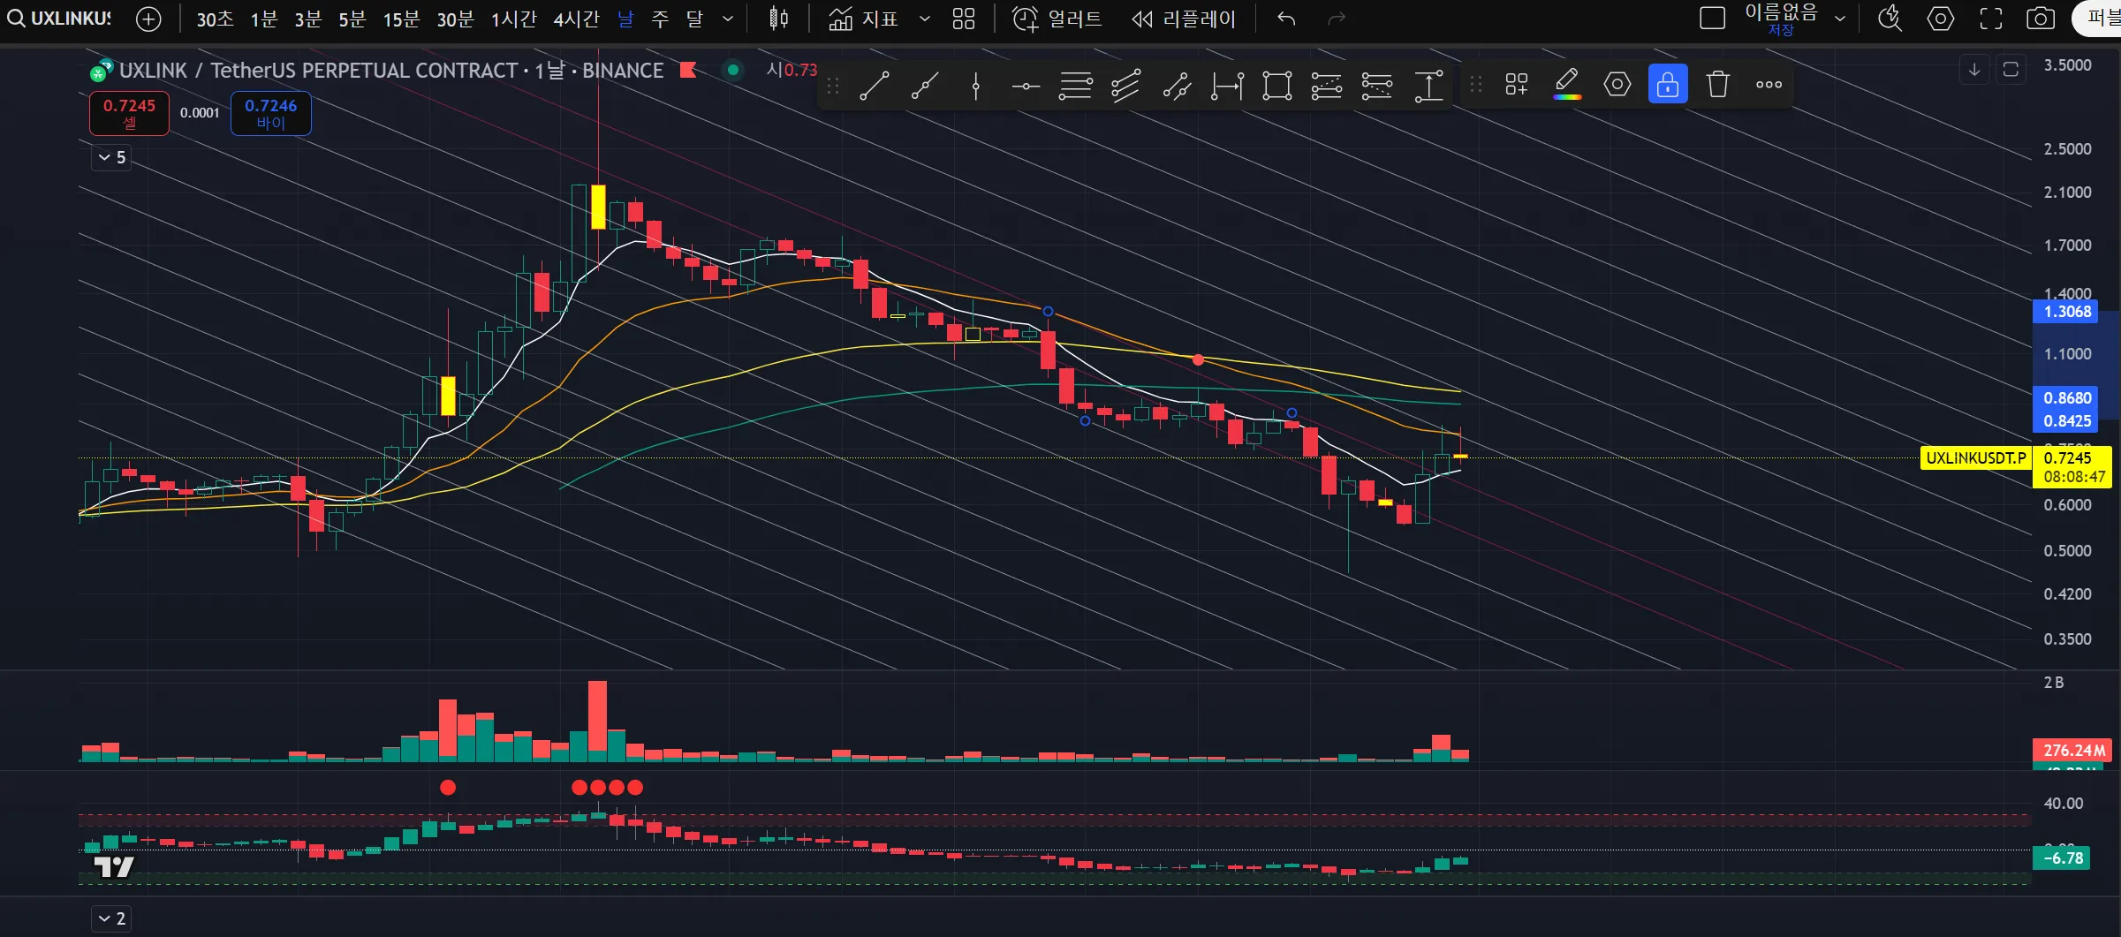2121x937 pixels.
Task: Open chart settings hexagon icon in top bar
Action: pyautogui.click(x=1941, y=19)
